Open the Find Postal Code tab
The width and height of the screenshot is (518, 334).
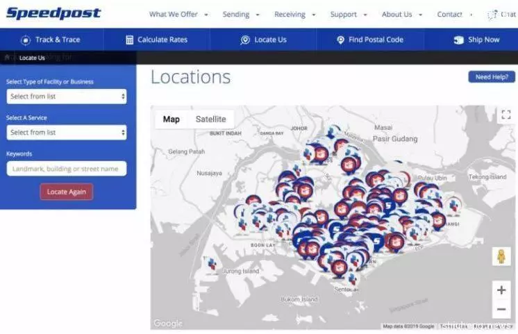[x=370, y=40]
